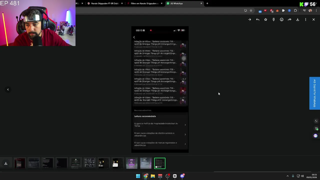Expand 'violações de marcas registradas e advertências'
The image size is (320, 180).
point(160,144)
